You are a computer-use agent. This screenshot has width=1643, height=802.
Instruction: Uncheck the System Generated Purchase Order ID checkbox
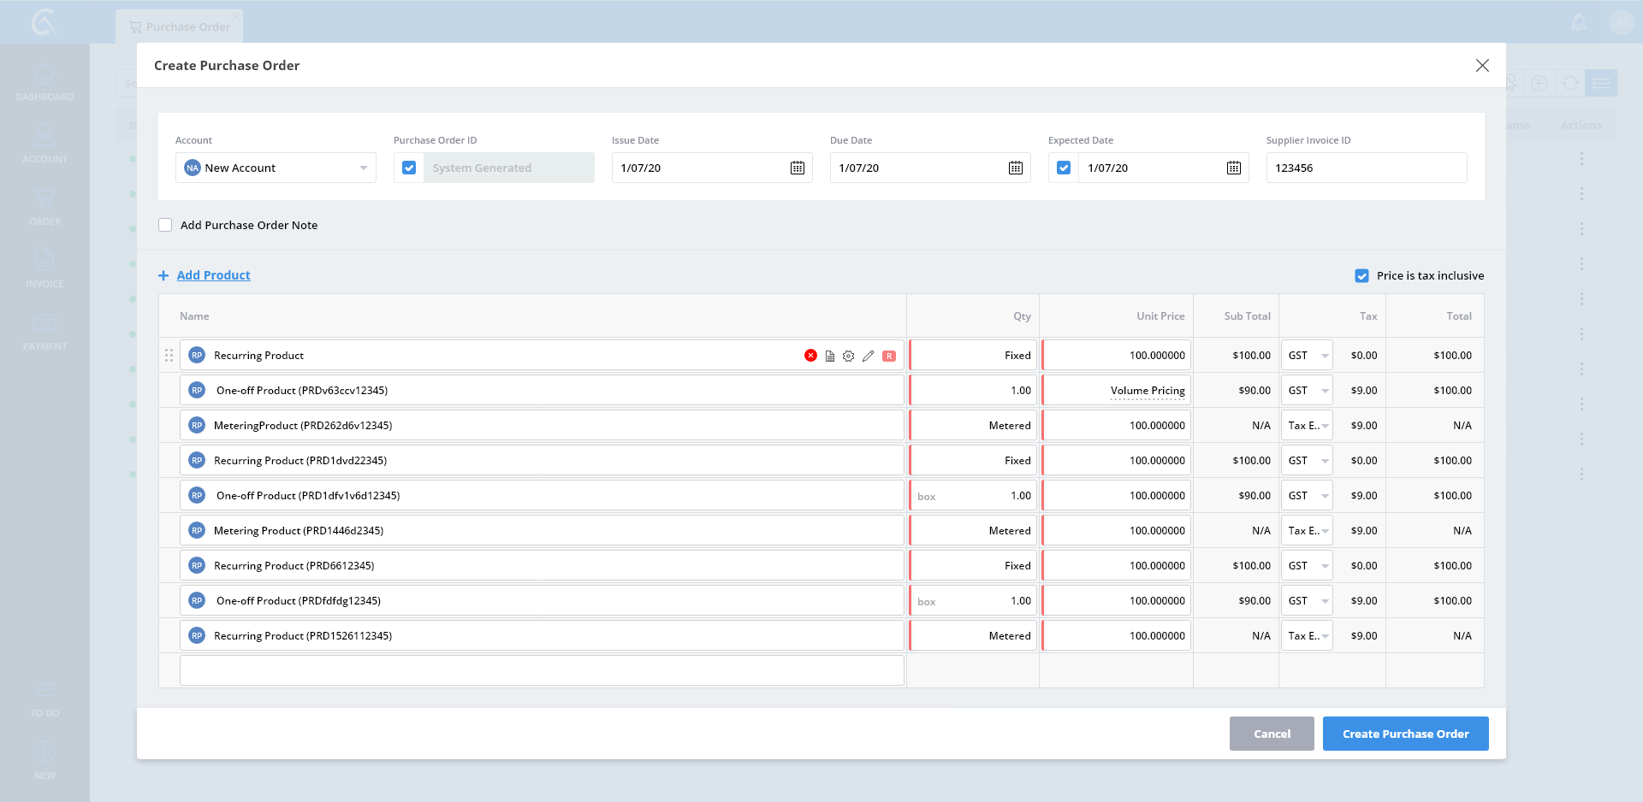(409, 168)
